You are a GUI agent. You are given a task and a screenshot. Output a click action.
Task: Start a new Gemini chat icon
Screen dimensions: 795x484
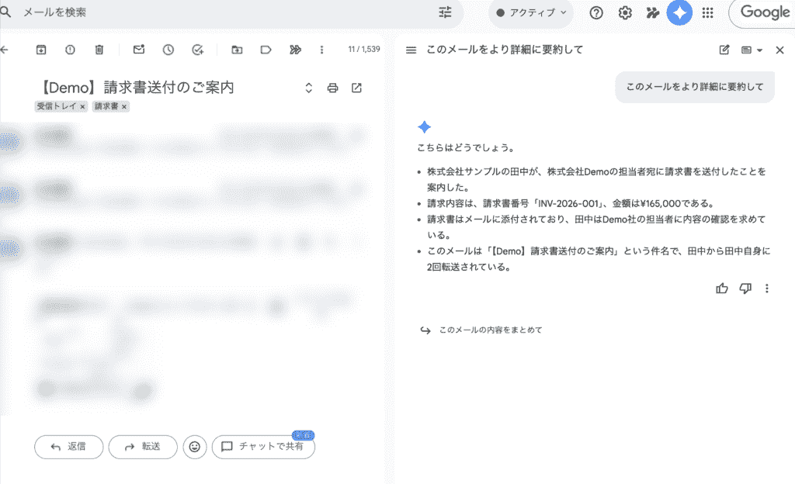coord(724,50)
